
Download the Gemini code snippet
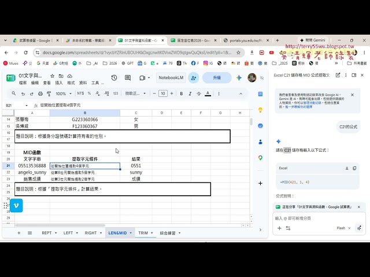[x=347, y=168]
